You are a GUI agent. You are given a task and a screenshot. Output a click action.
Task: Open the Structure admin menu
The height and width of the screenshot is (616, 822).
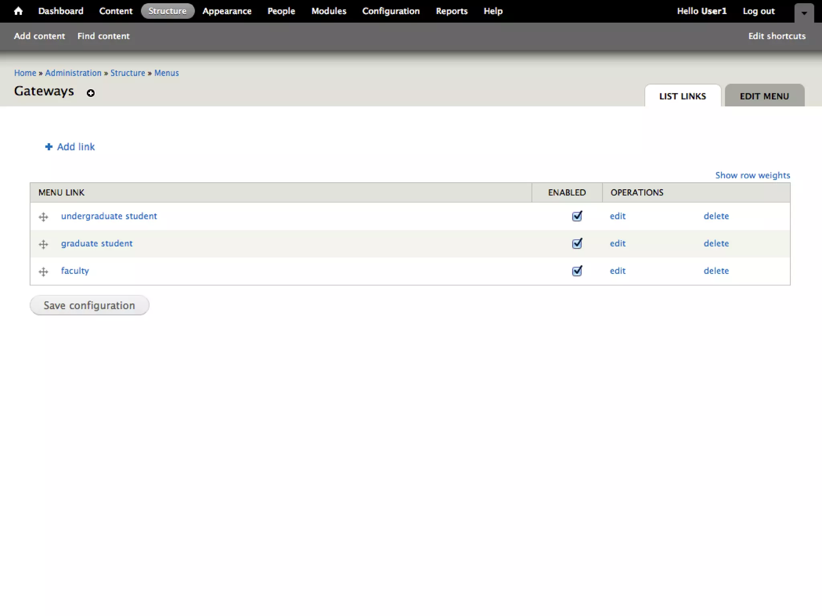point(167,11)
